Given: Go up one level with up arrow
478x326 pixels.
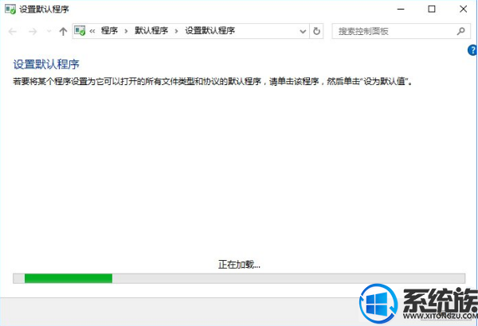Looking at the screenshot, I should click(x=63, y=31).
